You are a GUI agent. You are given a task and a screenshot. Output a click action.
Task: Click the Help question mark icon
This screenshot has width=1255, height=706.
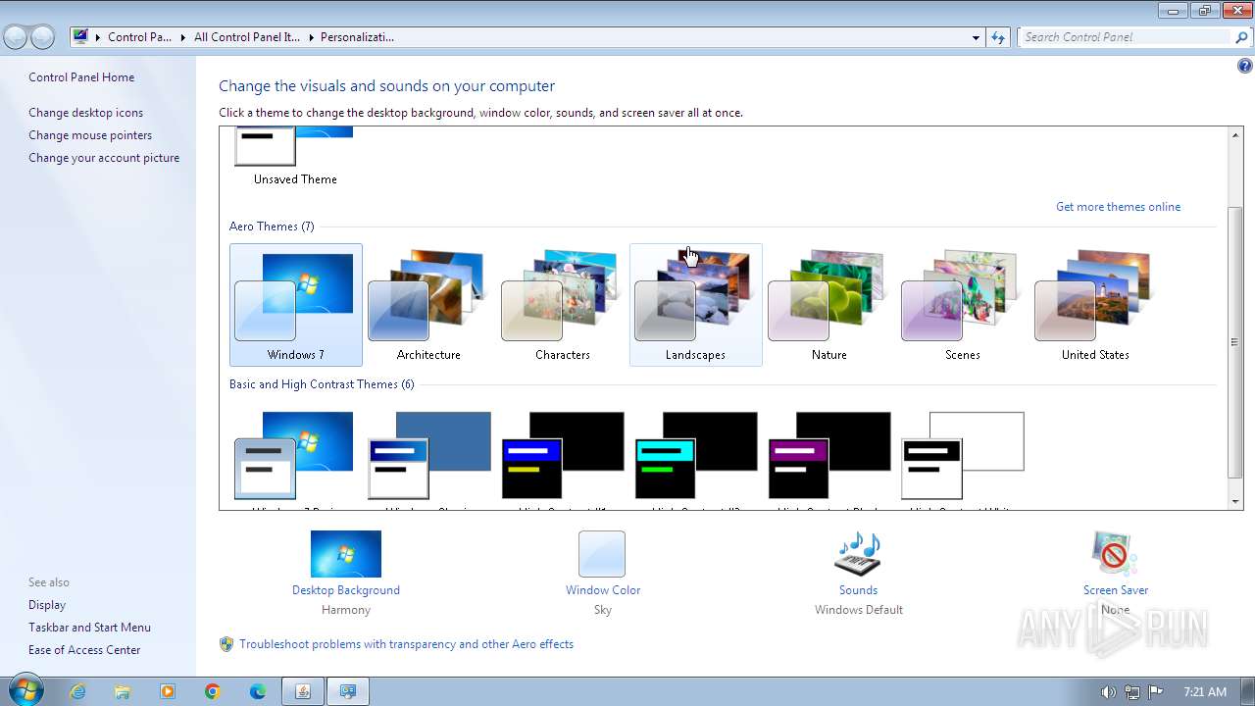1244,67
